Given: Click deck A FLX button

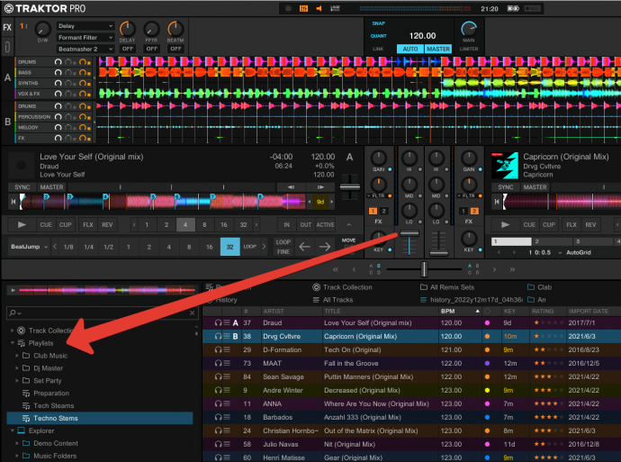Looking at the screenshot, I should [88, 224].
